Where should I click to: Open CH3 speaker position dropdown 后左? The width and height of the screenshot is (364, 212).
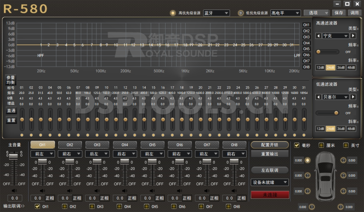(97, 154)
